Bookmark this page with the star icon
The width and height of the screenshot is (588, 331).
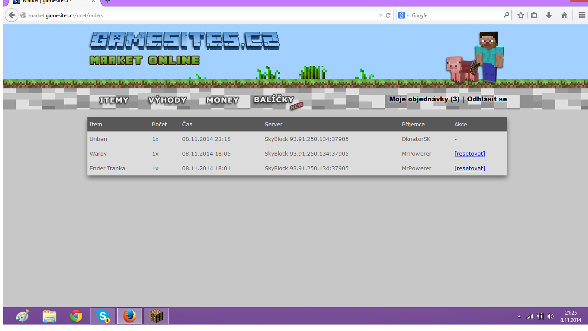coord(521,15)
